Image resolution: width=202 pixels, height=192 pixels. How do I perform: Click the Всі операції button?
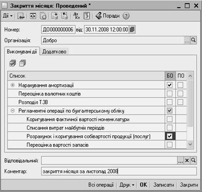coord(101,185)
